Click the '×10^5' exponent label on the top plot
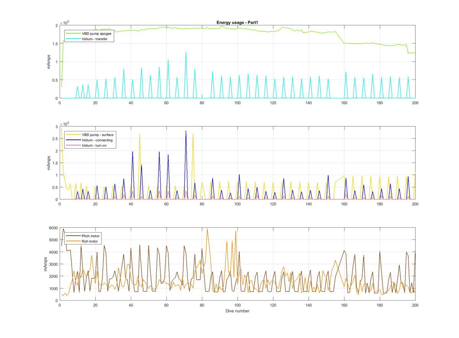The height and width of the screenshot is (338, 459). pyautogui.click(x=65, y=23)
